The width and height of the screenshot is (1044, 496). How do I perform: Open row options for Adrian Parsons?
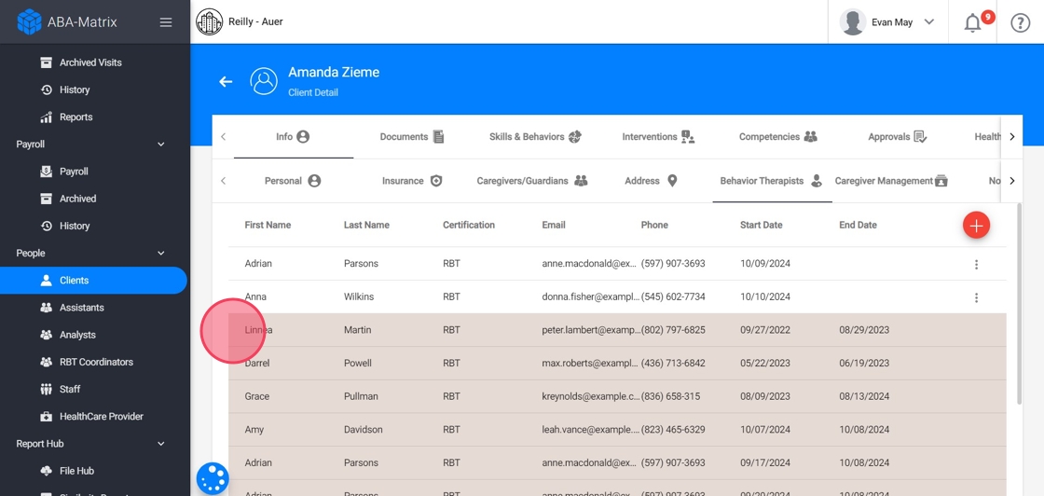point(976,265)
